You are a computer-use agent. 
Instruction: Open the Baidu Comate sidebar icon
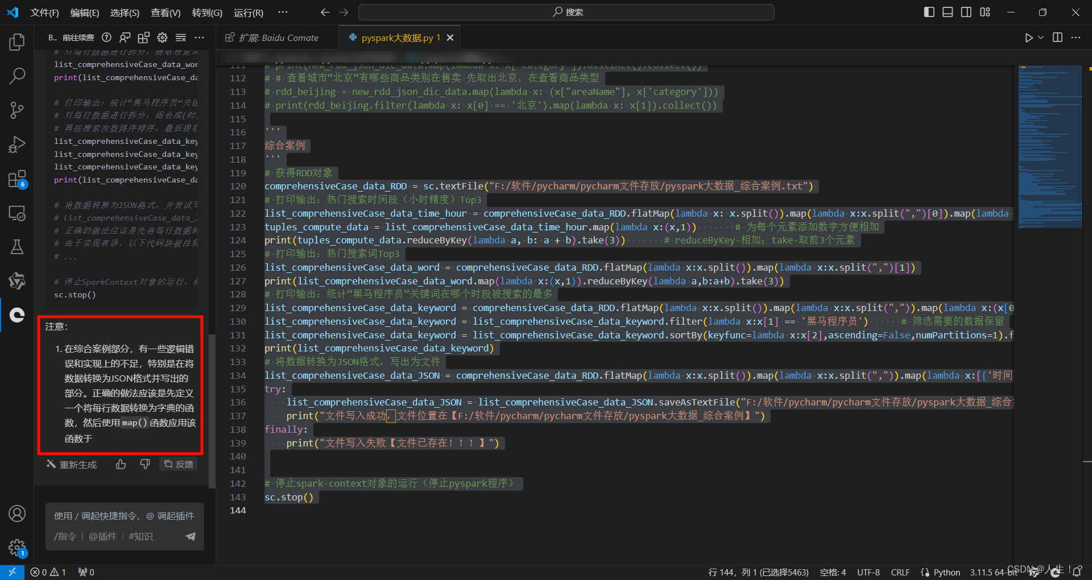click(17, 314)
